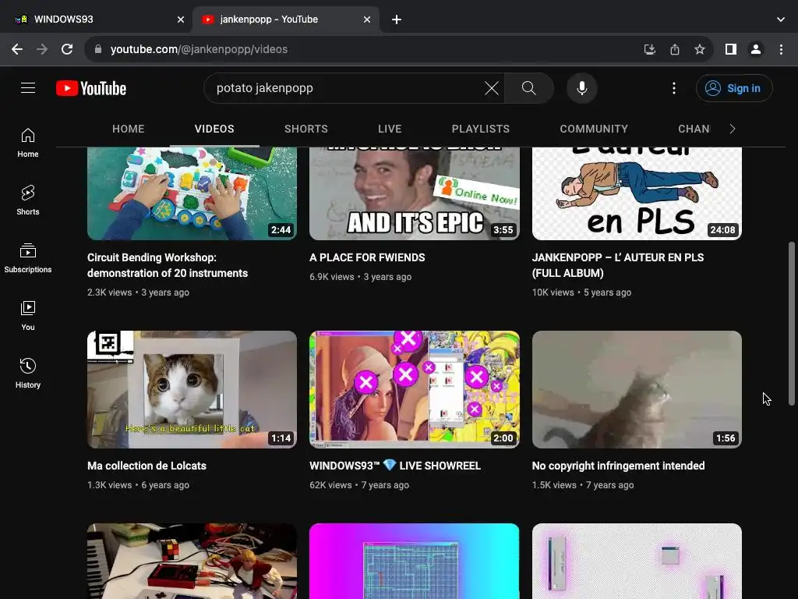Open No copyright infringement intended title

[x=618, y=466]
